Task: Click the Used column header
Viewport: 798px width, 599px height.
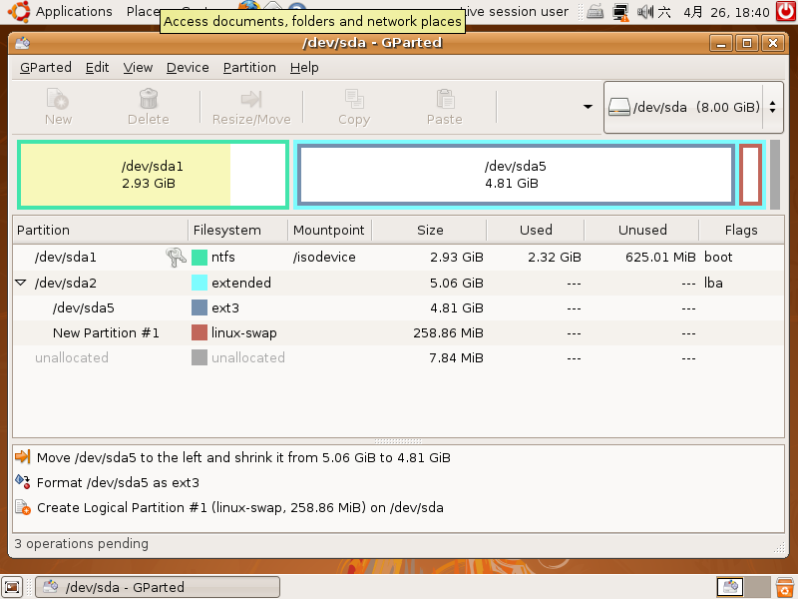Action: coord(536,230)
